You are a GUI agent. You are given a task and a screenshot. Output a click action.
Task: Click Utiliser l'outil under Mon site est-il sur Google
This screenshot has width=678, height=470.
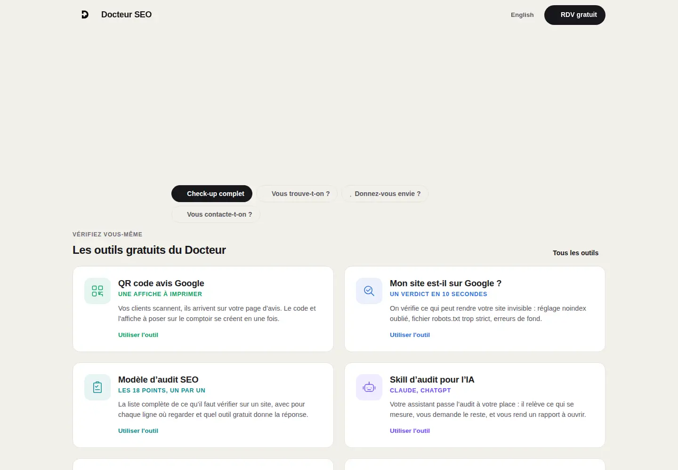click(x=410, y=335)
